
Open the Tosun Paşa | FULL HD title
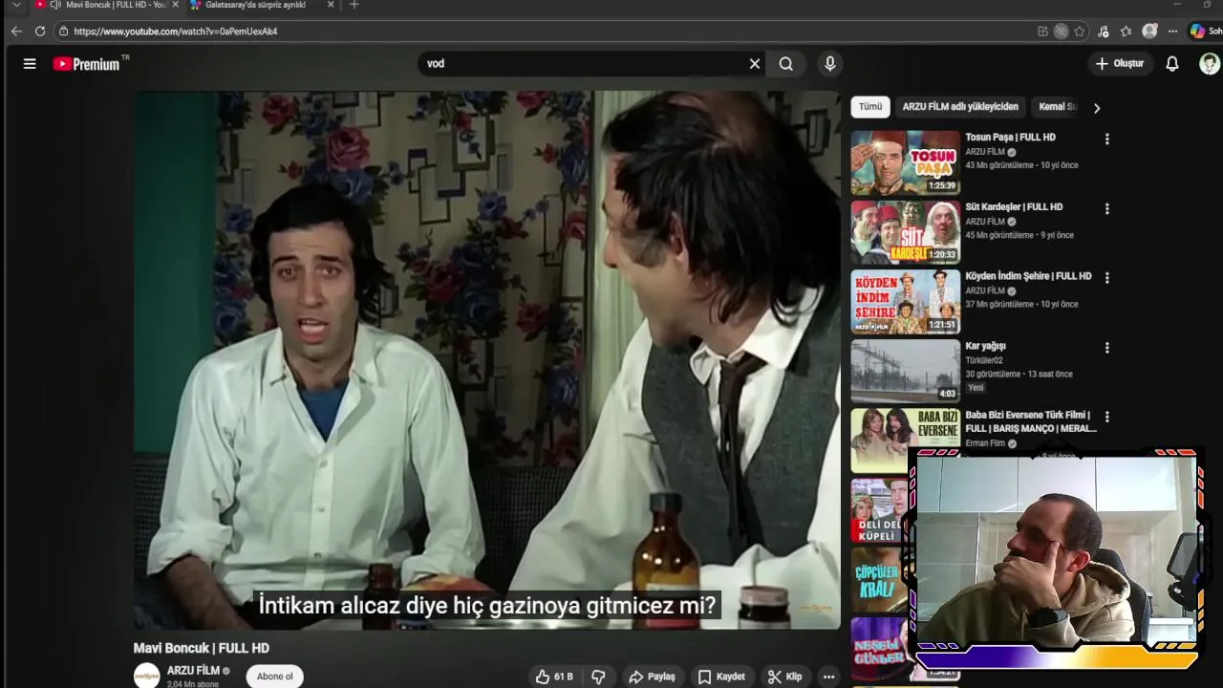[x=1010, y=138]
